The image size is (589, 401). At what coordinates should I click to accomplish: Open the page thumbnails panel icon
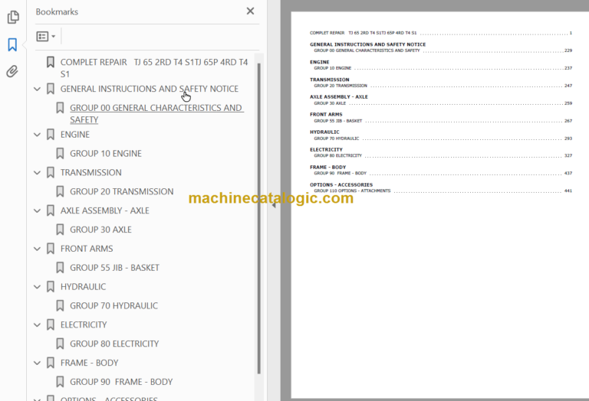13,18
